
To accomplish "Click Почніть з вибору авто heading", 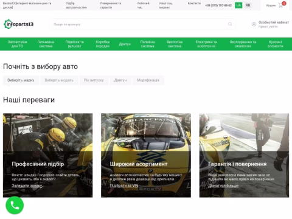I will tap(40, 66).
